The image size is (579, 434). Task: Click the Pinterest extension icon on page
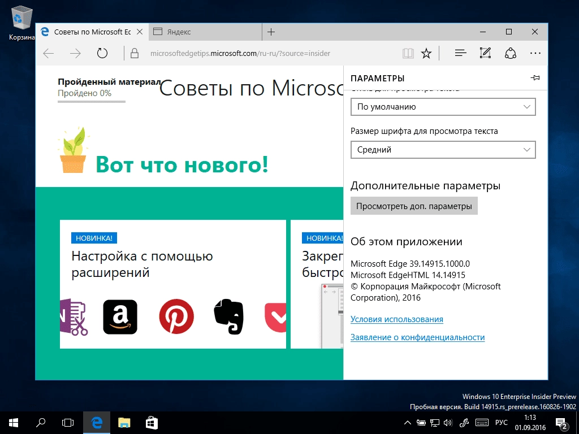(x=176, y=316)
